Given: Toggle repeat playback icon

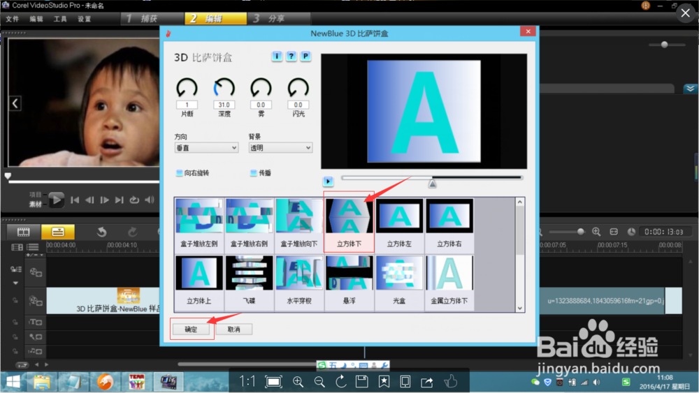Looking at the screenshot, I should 134,200.
